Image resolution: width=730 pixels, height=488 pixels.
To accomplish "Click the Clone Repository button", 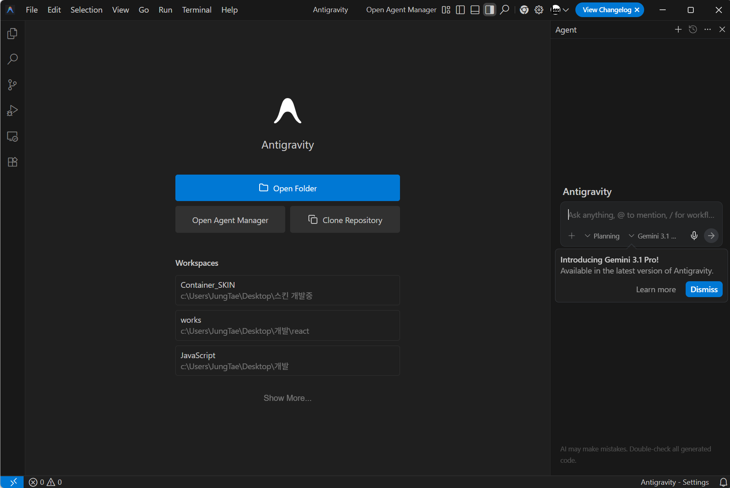I will pyautogui.click(x=345, y=220).
